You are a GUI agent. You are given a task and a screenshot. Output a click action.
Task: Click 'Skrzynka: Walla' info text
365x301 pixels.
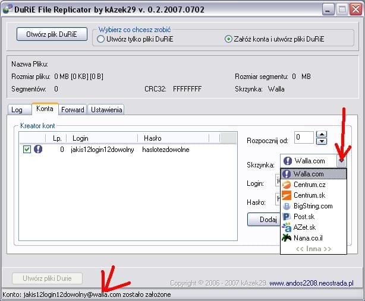pos(260,89)
